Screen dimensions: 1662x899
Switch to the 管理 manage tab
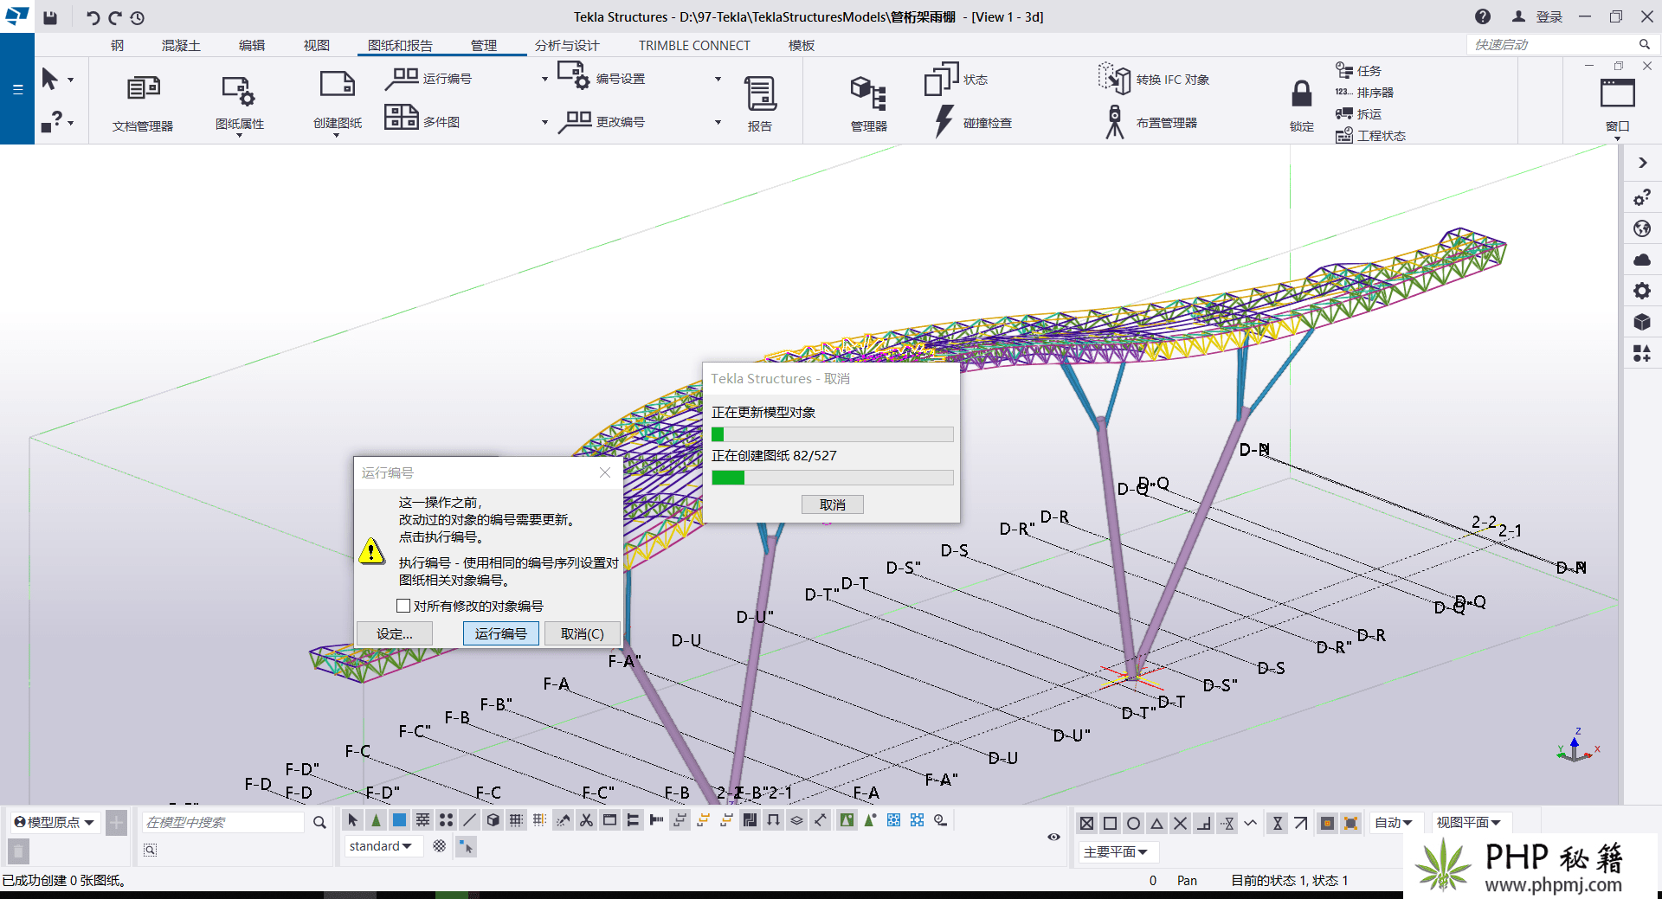coord(484,45)
